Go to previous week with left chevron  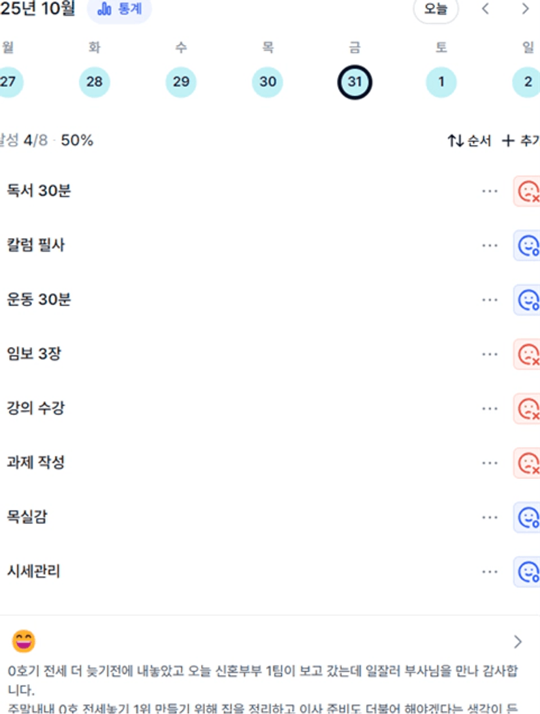click(x=485, y=9)
